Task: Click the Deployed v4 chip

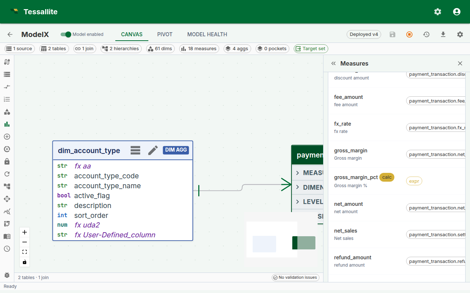Action: pyautogui.click(x=364, y=34)
